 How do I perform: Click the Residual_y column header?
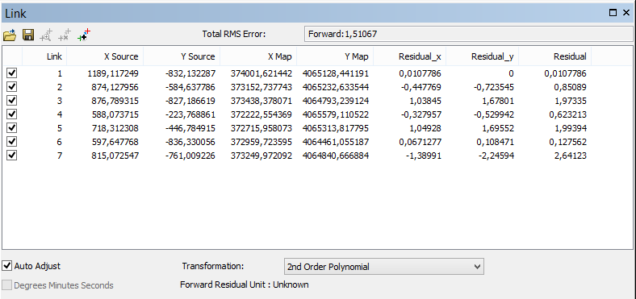pos(483,56)
